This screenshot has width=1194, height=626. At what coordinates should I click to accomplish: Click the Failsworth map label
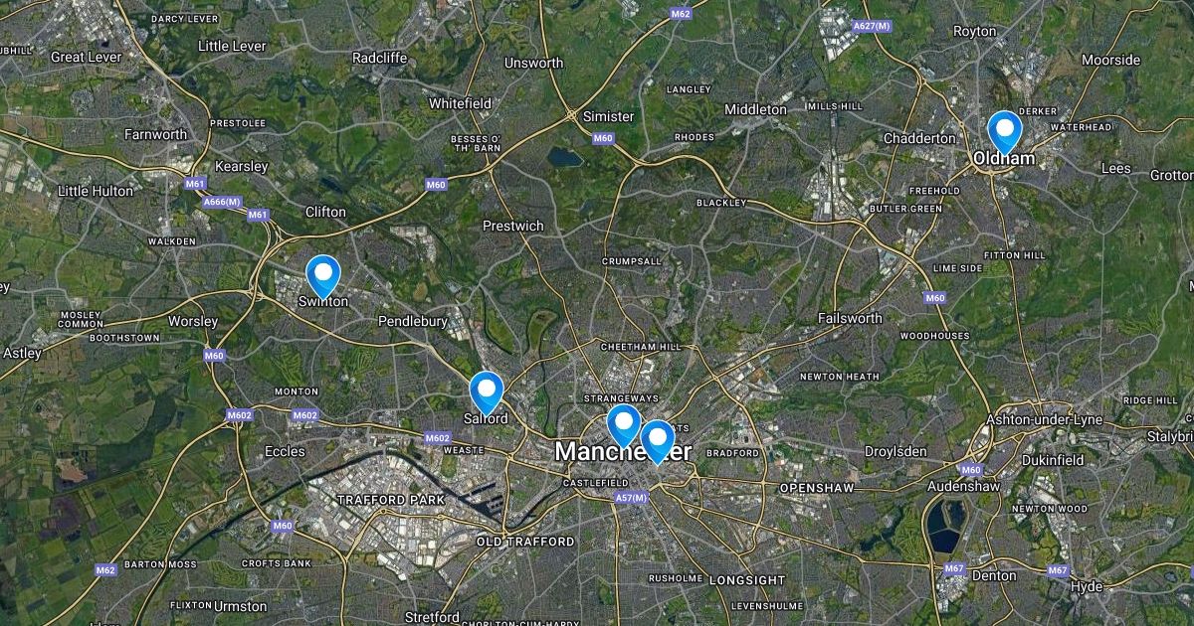click(850, 318)
